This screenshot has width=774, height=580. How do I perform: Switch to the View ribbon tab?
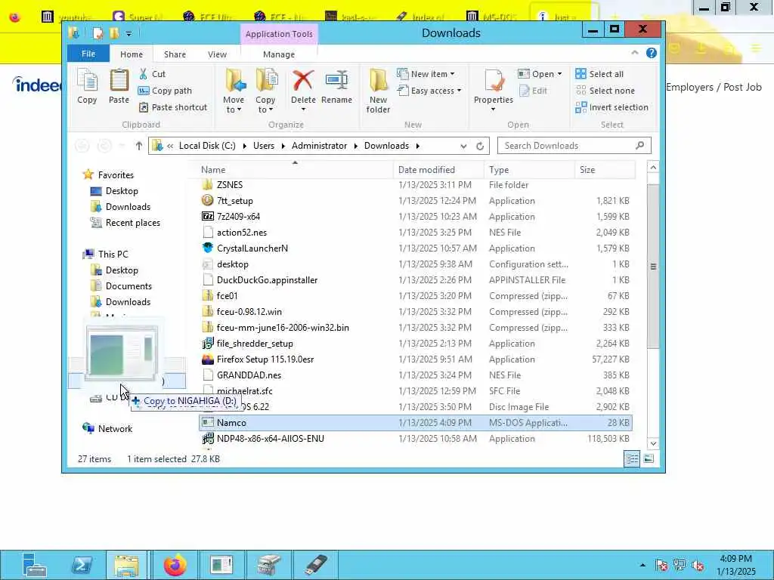217,54
